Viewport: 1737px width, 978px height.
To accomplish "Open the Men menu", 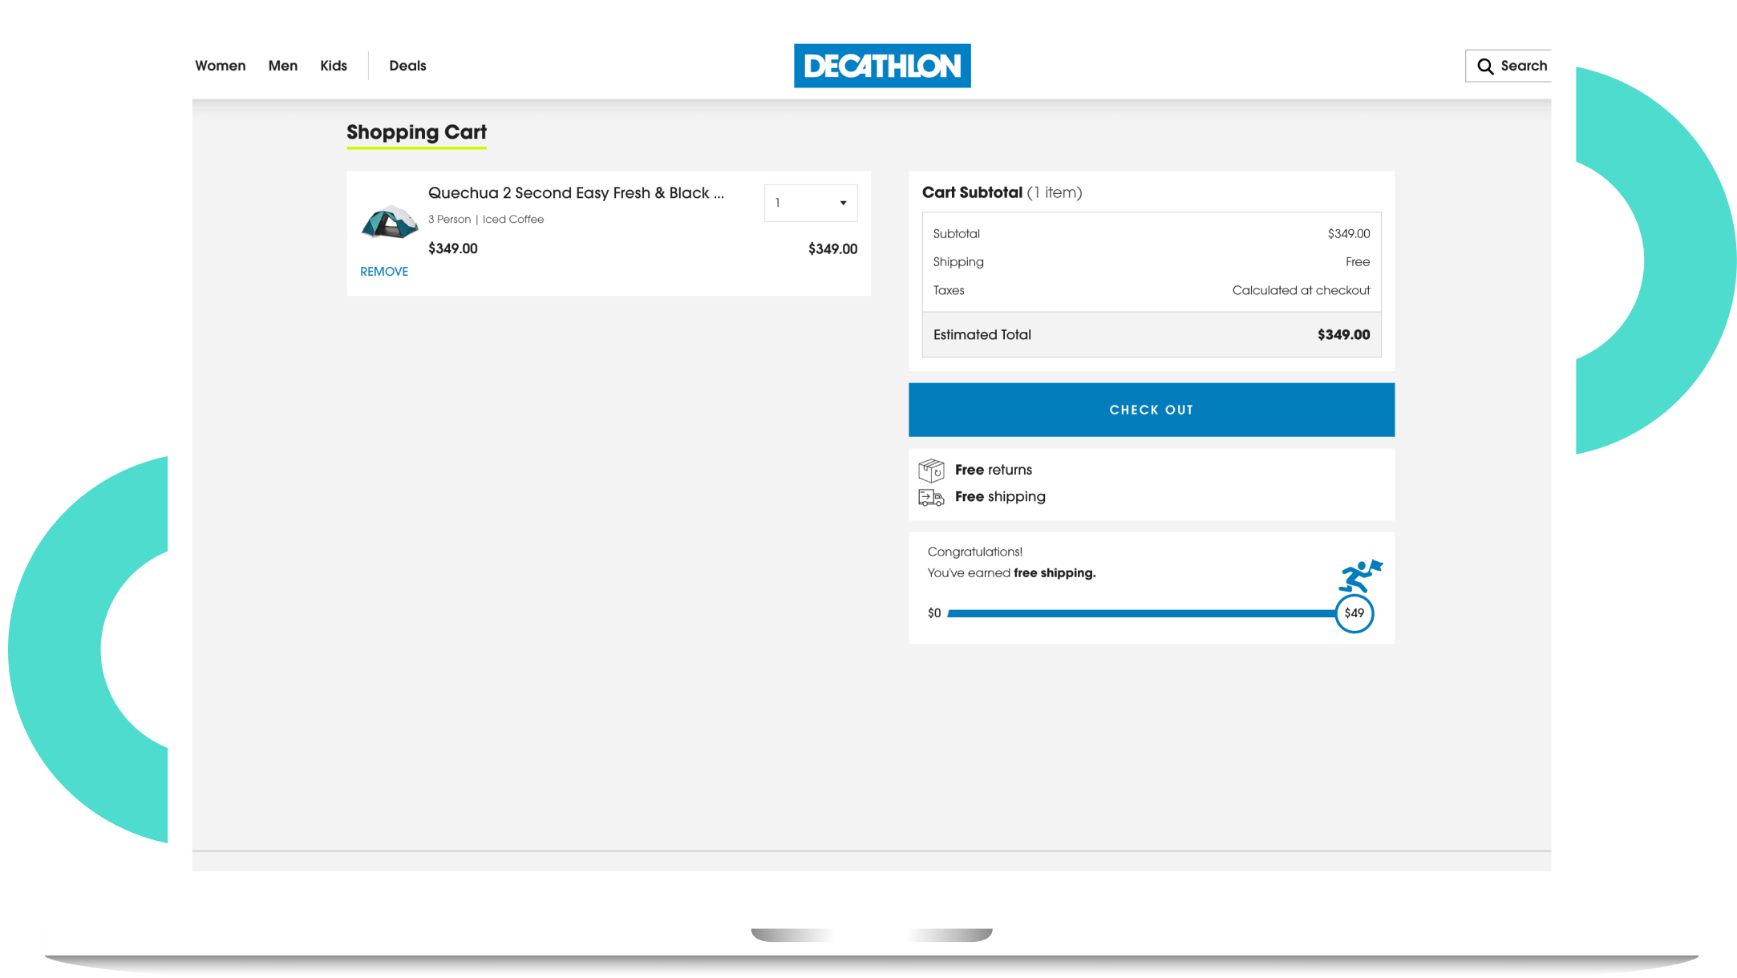I will pyautogui.click(x=282, y=66).
